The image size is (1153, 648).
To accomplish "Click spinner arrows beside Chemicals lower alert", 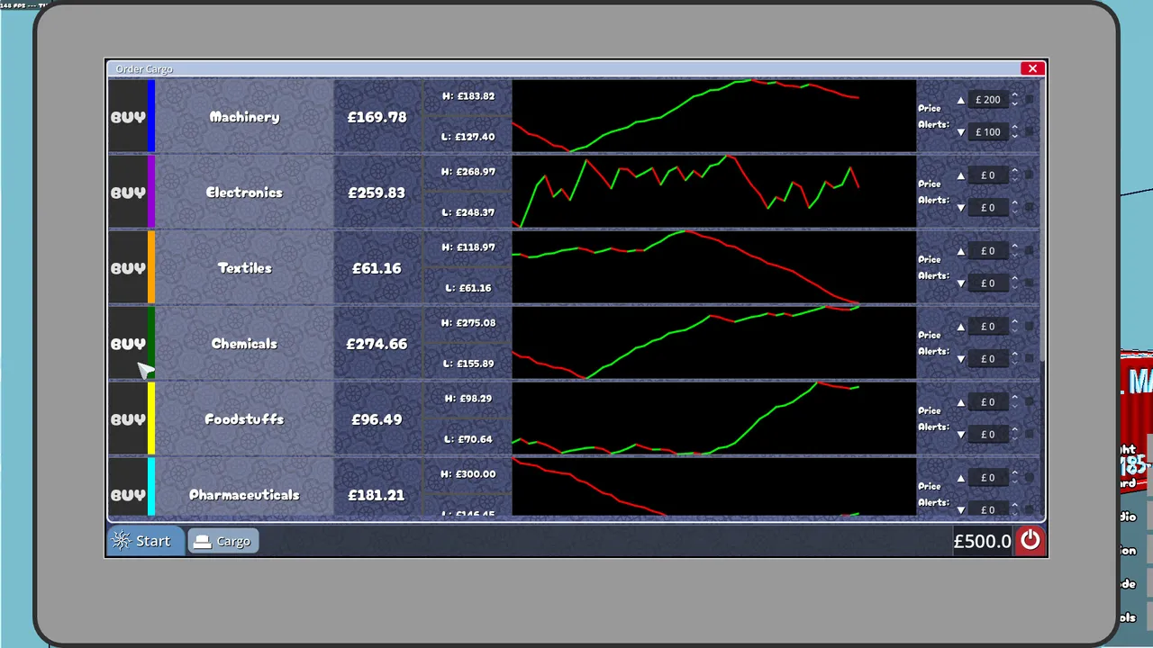I will pos(1014,359).
